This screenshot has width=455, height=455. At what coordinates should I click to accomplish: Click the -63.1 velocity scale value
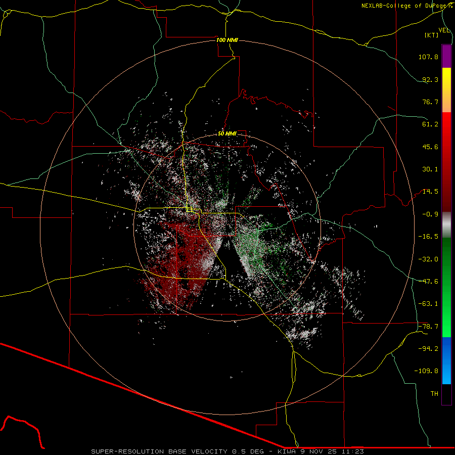tap(428, 304)
